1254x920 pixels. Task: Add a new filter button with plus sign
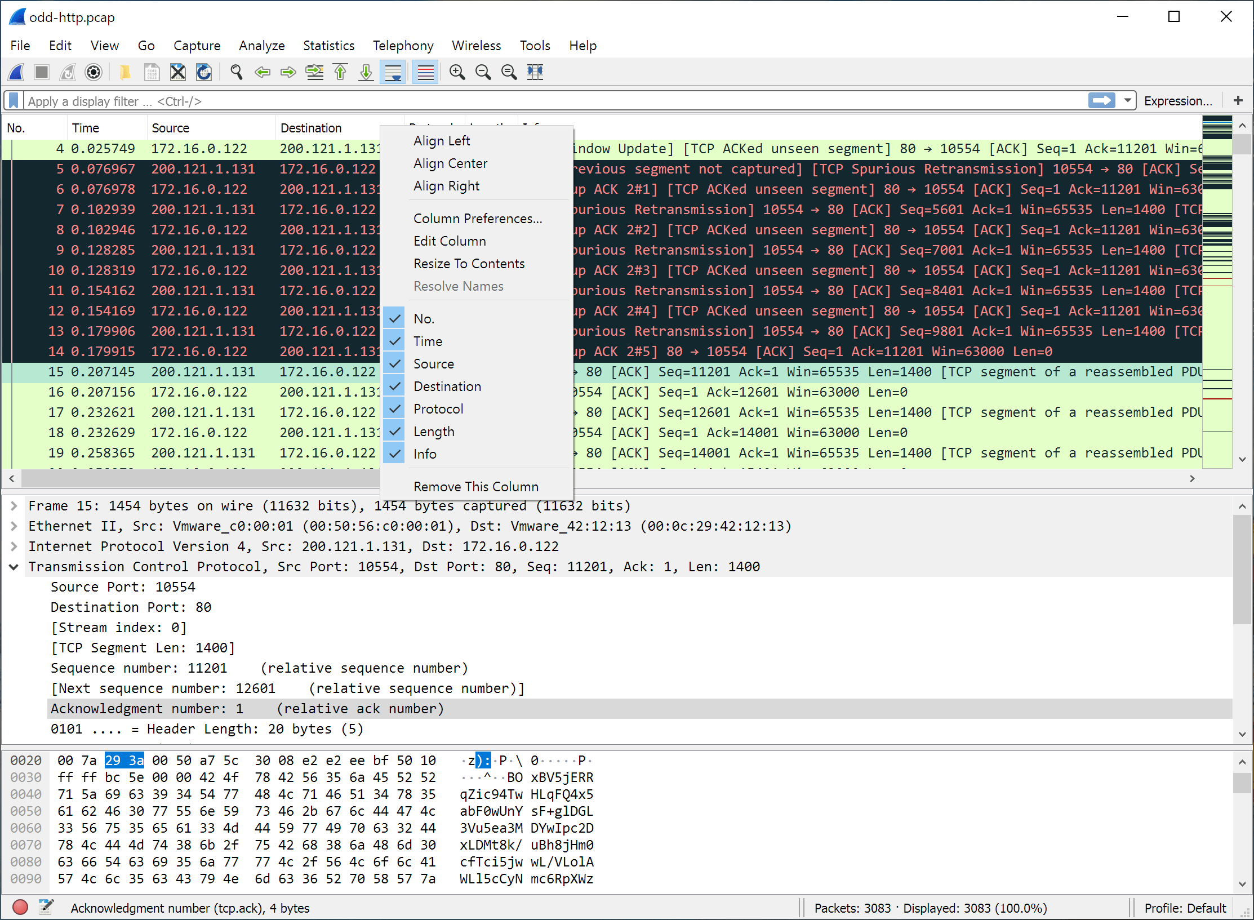point(1238,101)
